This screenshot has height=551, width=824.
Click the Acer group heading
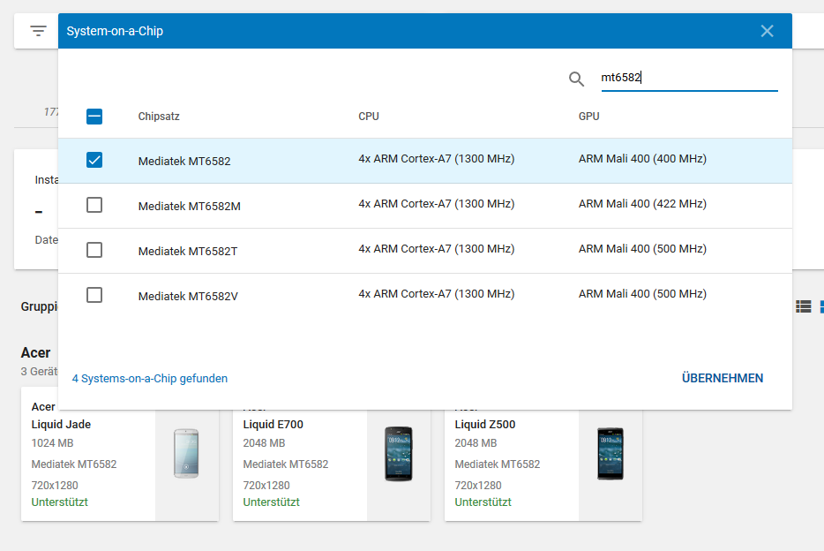(36, 352)
